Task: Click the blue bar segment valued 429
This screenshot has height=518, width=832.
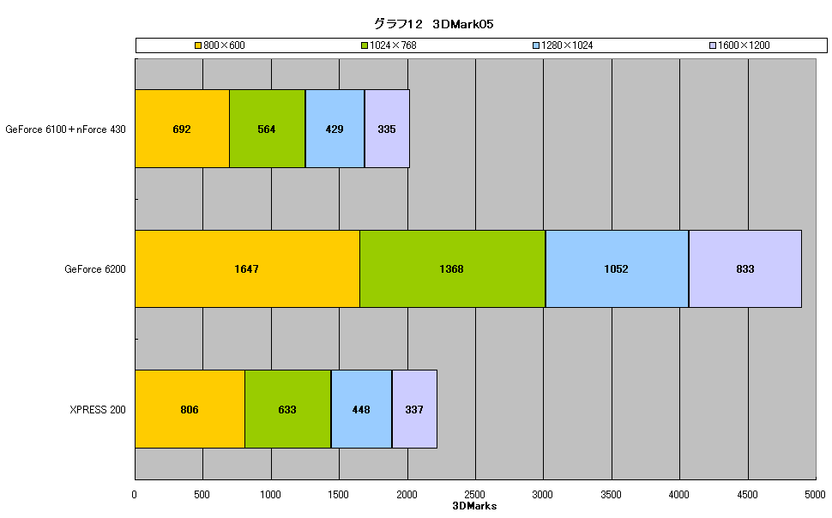Action: (x=335, y=129)
